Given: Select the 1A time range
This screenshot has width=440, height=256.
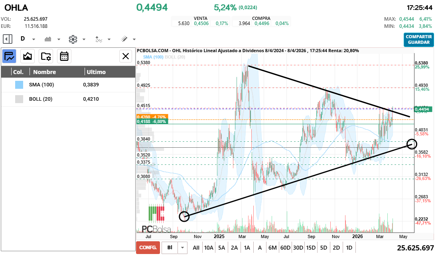Looking at the screenshot, I should click(x=247, y=248).
